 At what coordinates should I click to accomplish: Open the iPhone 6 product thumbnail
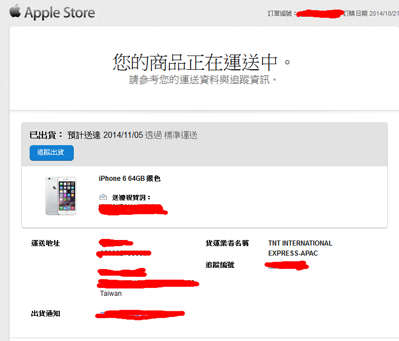tap(61, 196)
